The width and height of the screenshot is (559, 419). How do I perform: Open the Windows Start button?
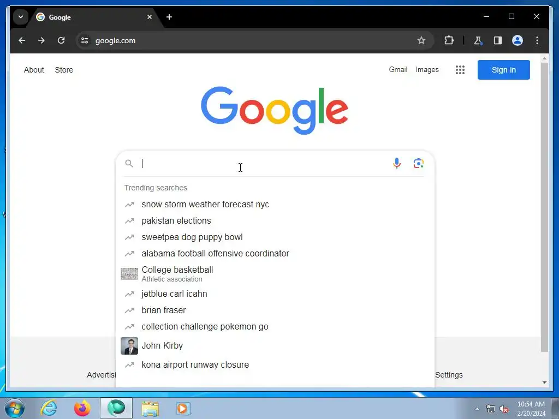tap(14, 408)
